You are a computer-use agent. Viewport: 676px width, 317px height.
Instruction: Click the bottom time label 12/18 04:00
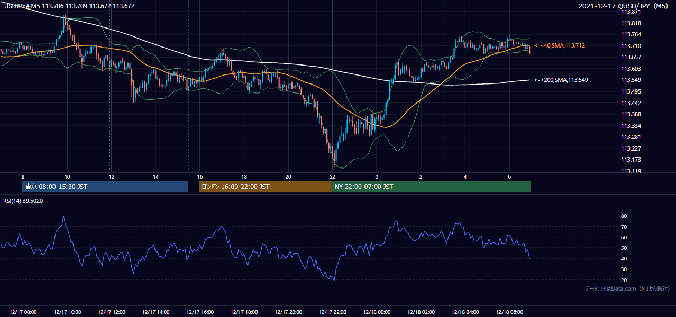tap(465, 312)
